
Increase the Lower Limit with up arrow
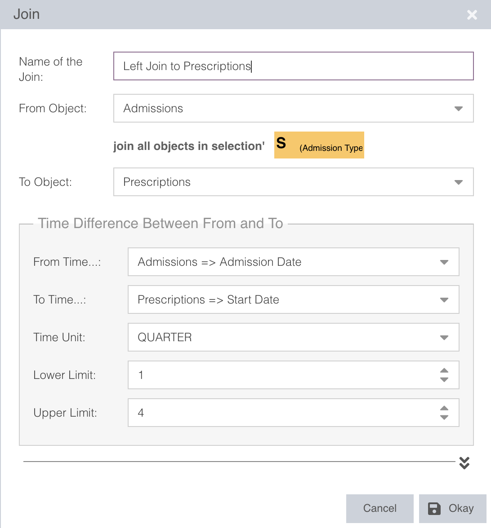(444, 371)
